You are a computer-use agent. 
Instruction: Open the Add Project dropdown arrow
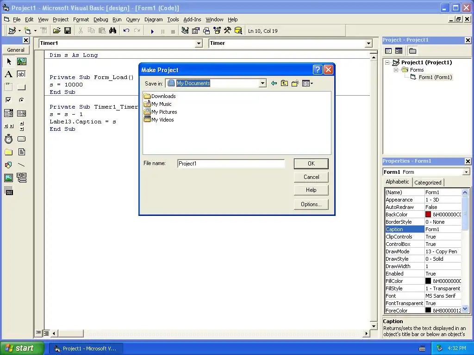pyautogui.click(x=19, y=31)
